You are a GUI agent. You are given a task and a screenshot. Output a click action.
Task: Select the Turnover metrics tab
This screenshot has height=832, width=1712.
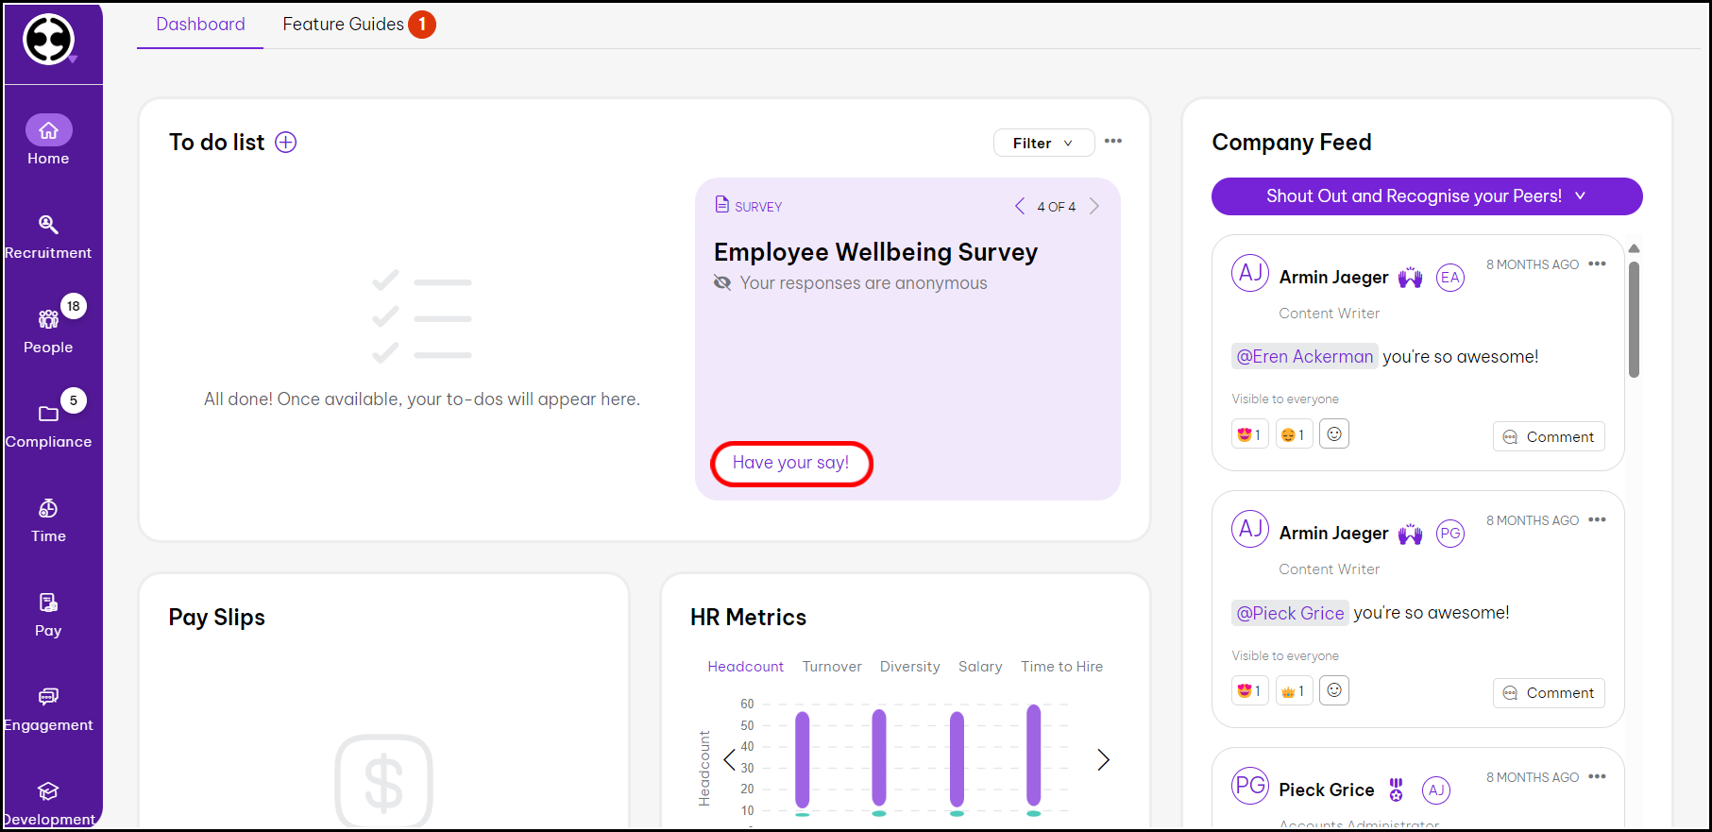831,667
